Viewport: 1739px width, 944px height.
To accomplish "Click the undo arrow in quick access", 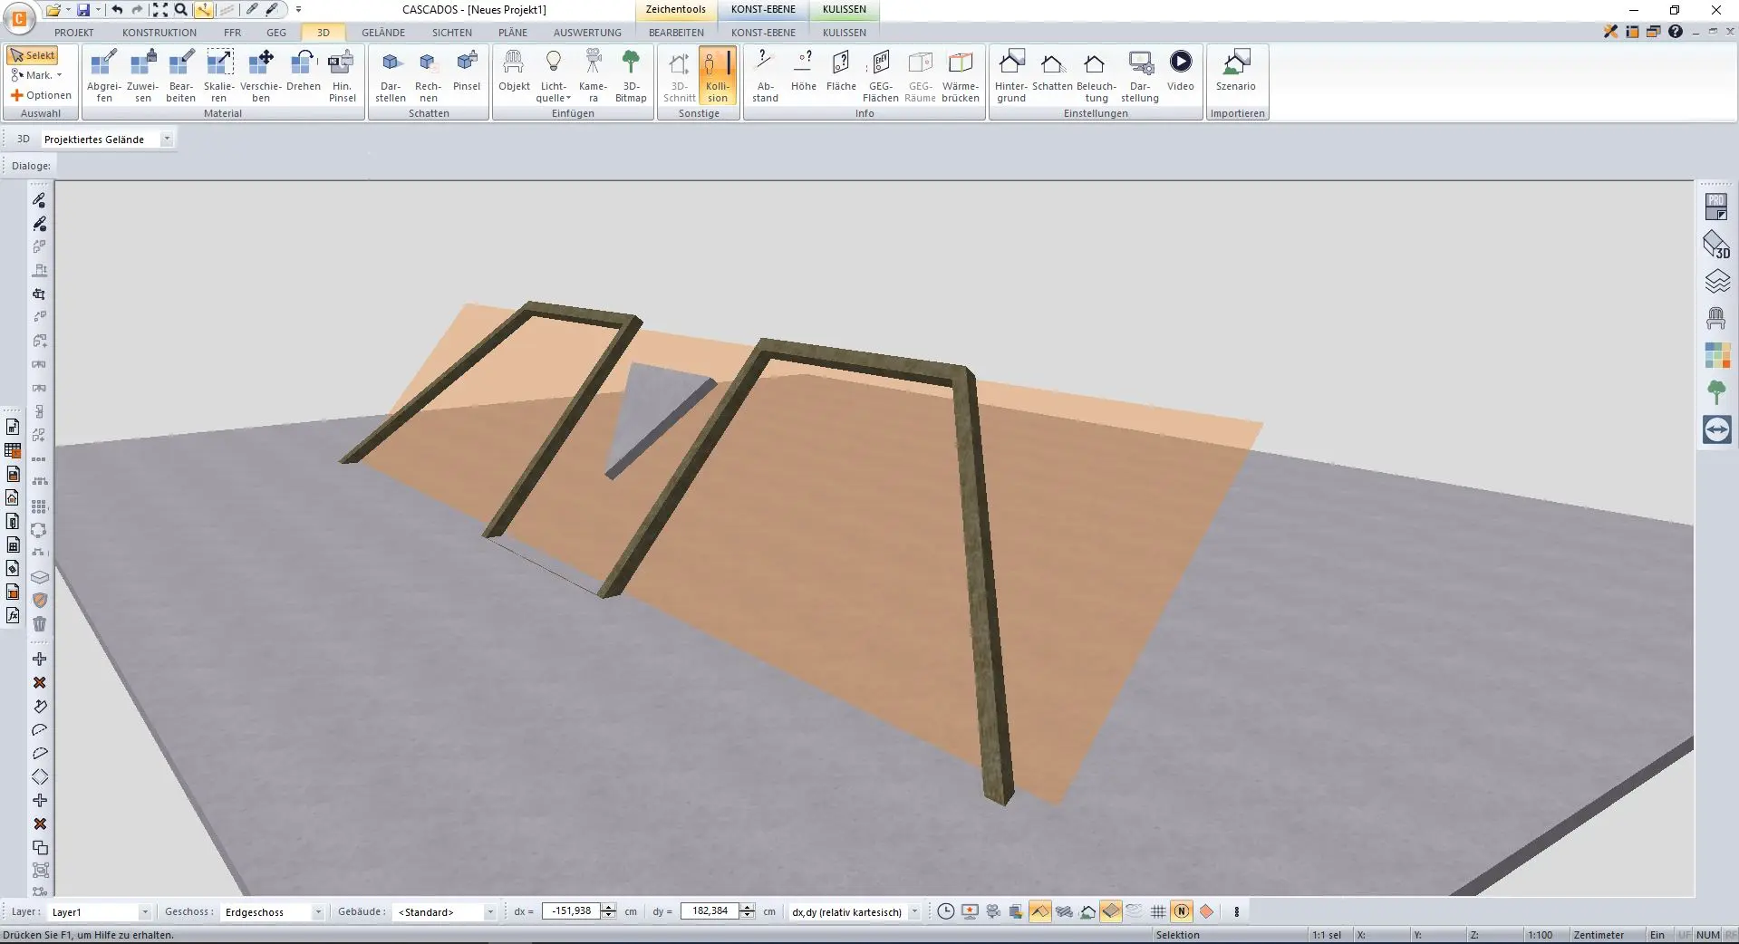I will (x=117, y=10).
